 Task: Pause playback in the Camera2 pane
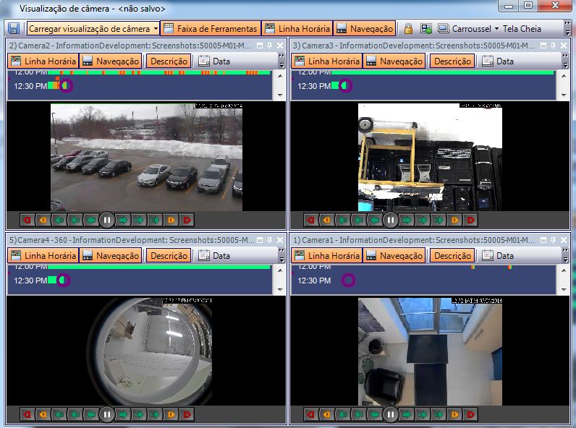[x=106, y=220]
